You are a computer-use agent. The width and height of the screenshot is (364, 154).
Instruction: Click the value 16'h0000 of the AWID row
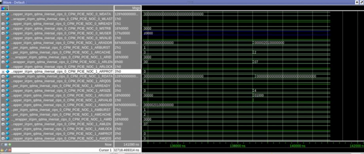click(x=121, y=119)
